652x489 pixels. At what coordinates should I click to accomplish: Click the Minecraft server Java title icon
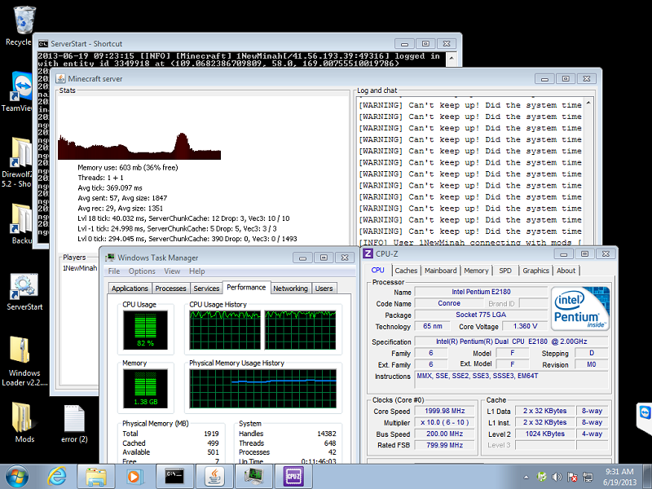[x=60, y=78]
